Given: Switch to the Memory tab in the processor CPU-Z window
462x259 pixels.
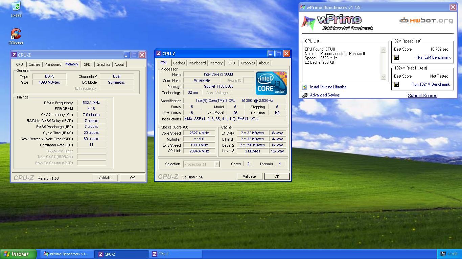Looking at the screenshot, I should (216, 63).
